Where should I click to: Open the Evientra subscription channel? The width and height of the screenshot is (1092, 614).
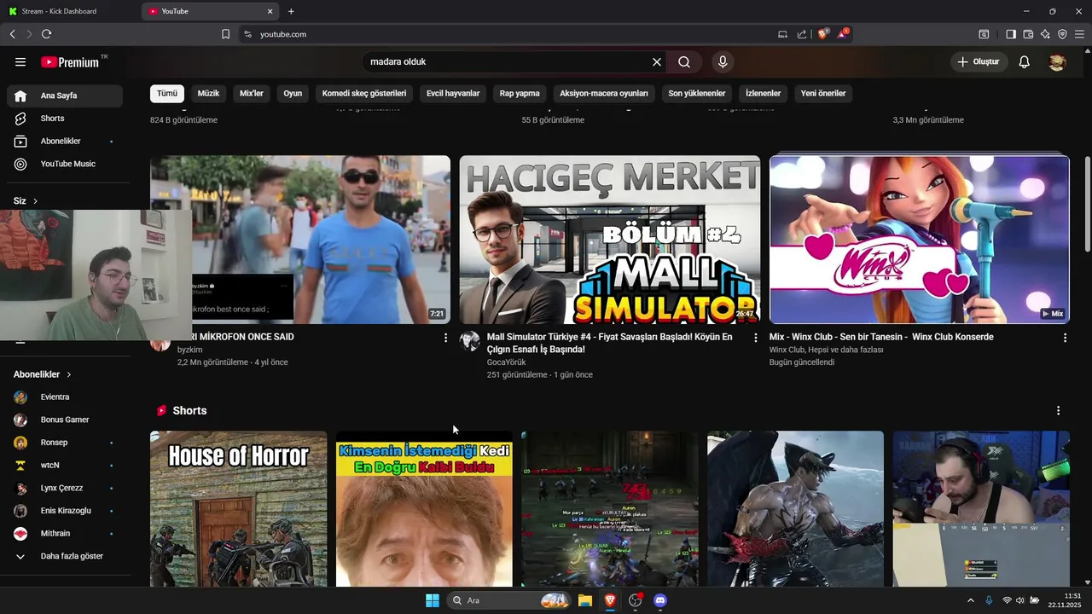pos(66,397)
